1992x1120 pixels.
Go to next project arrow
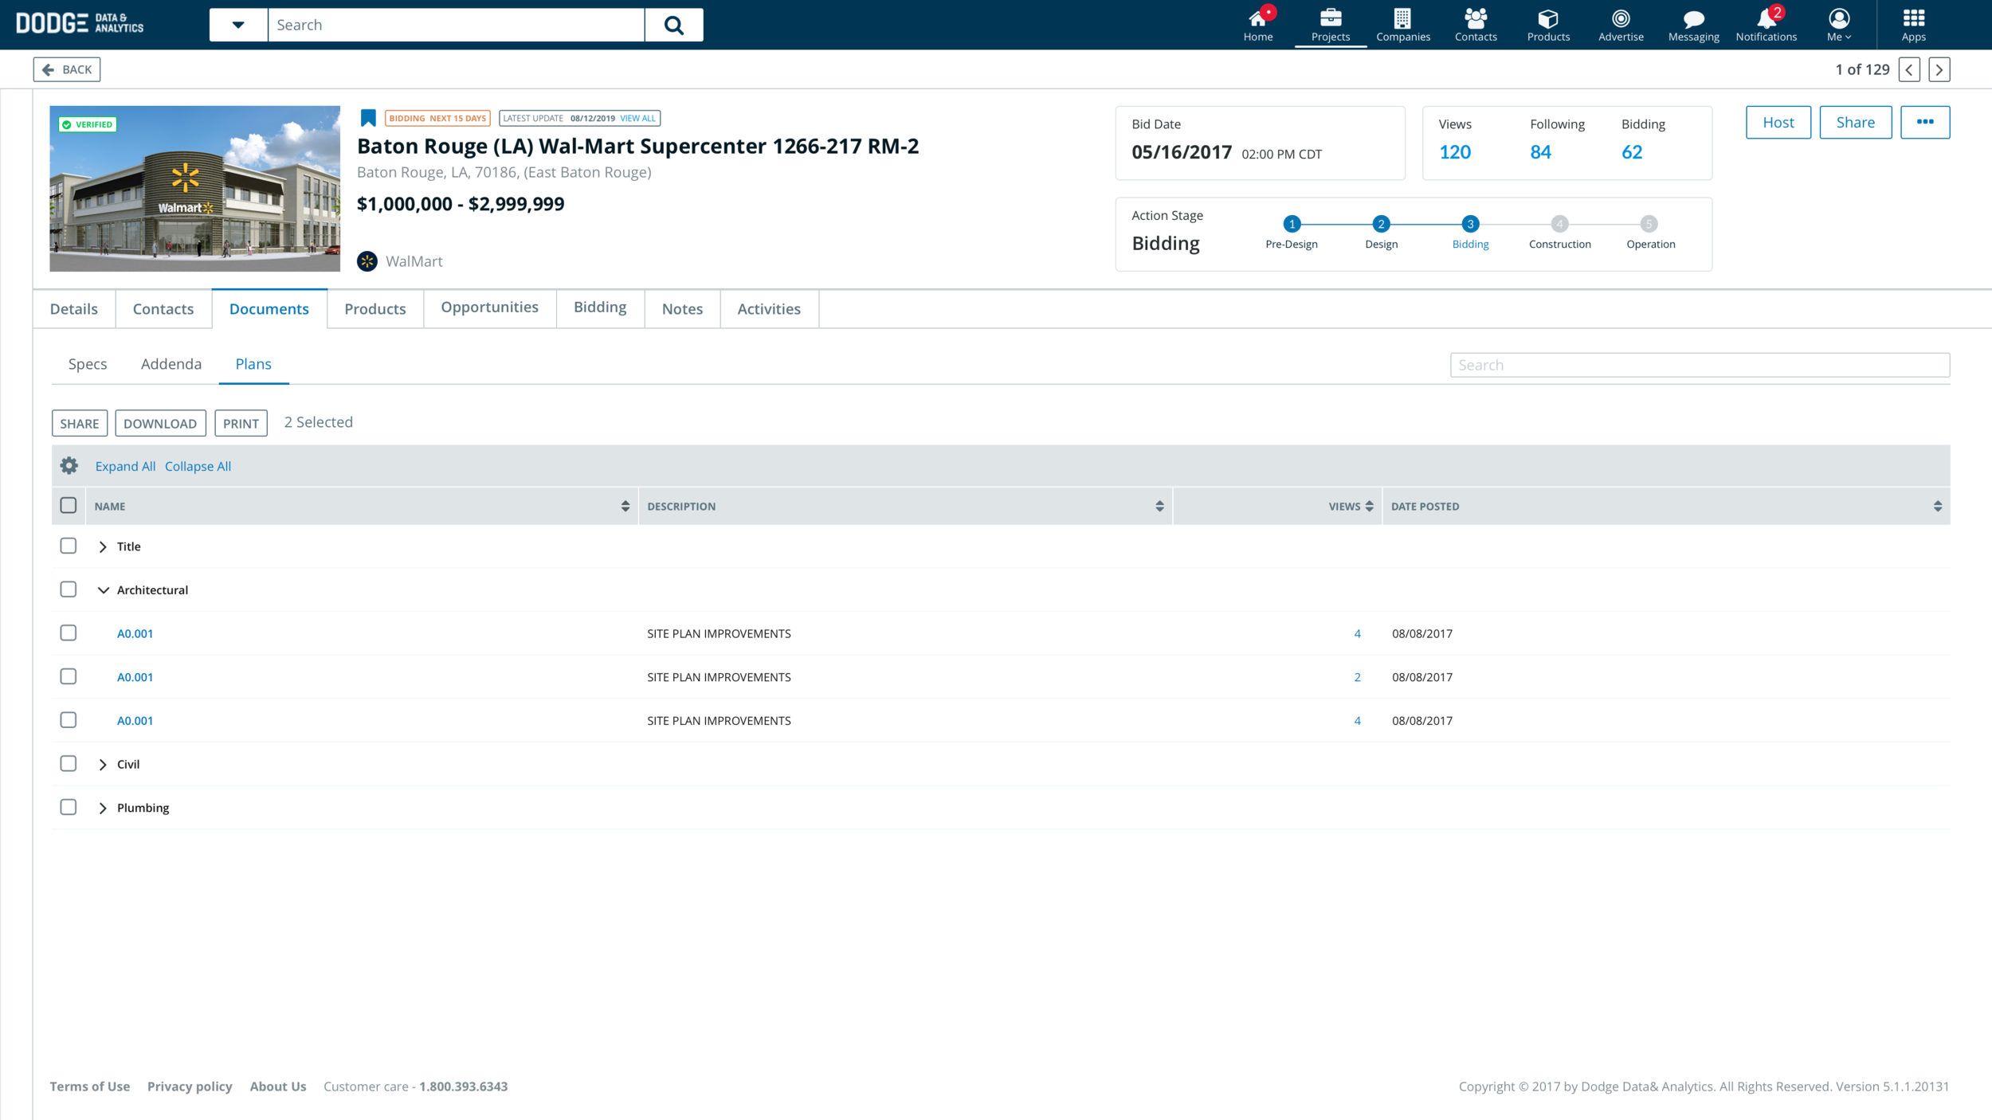coord(1939,70)
